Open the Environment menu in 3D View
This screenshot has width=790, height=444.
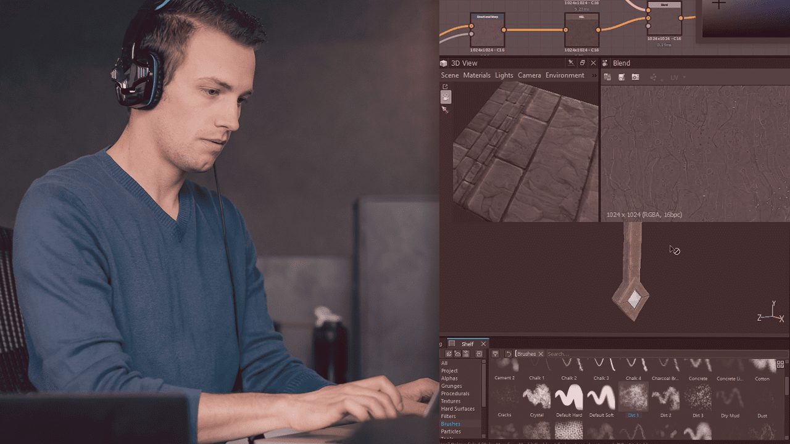[564, 75]
